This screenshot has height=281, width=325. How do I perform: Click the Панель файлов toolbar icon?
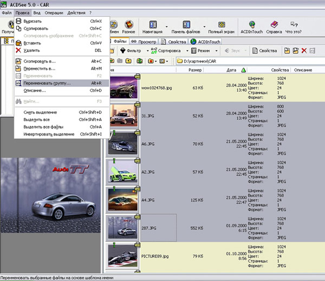click(186, 27)
